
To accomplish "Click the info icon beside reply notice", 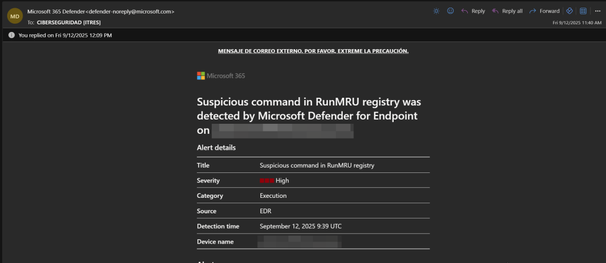I will pos(12,35).
